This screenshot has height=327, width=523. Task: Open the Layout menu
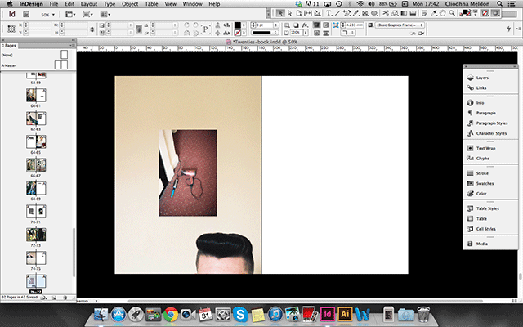tap(89, 4)
